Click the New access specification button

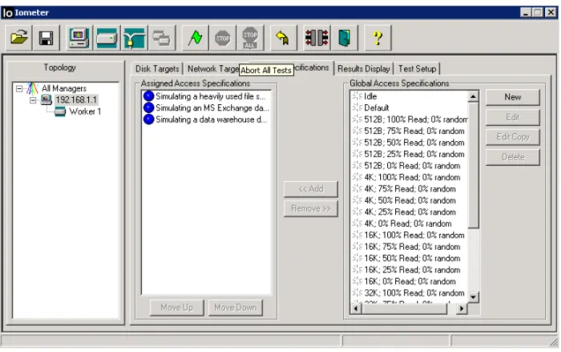(512, 97)
